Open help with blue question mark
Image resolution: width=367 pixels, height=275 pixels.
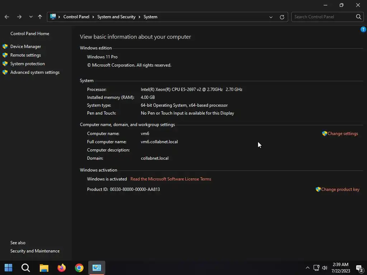(x=363, y=29)
